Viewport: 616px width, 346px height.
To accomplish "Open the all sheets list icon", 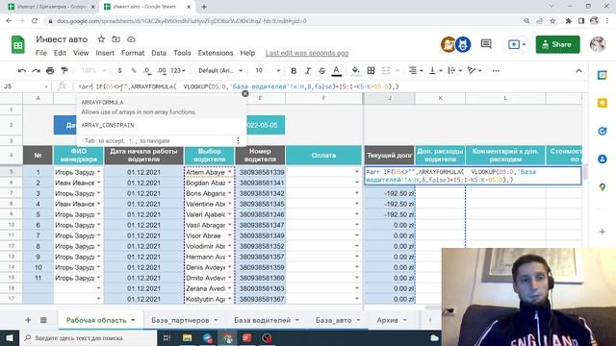I will [43, 320].
